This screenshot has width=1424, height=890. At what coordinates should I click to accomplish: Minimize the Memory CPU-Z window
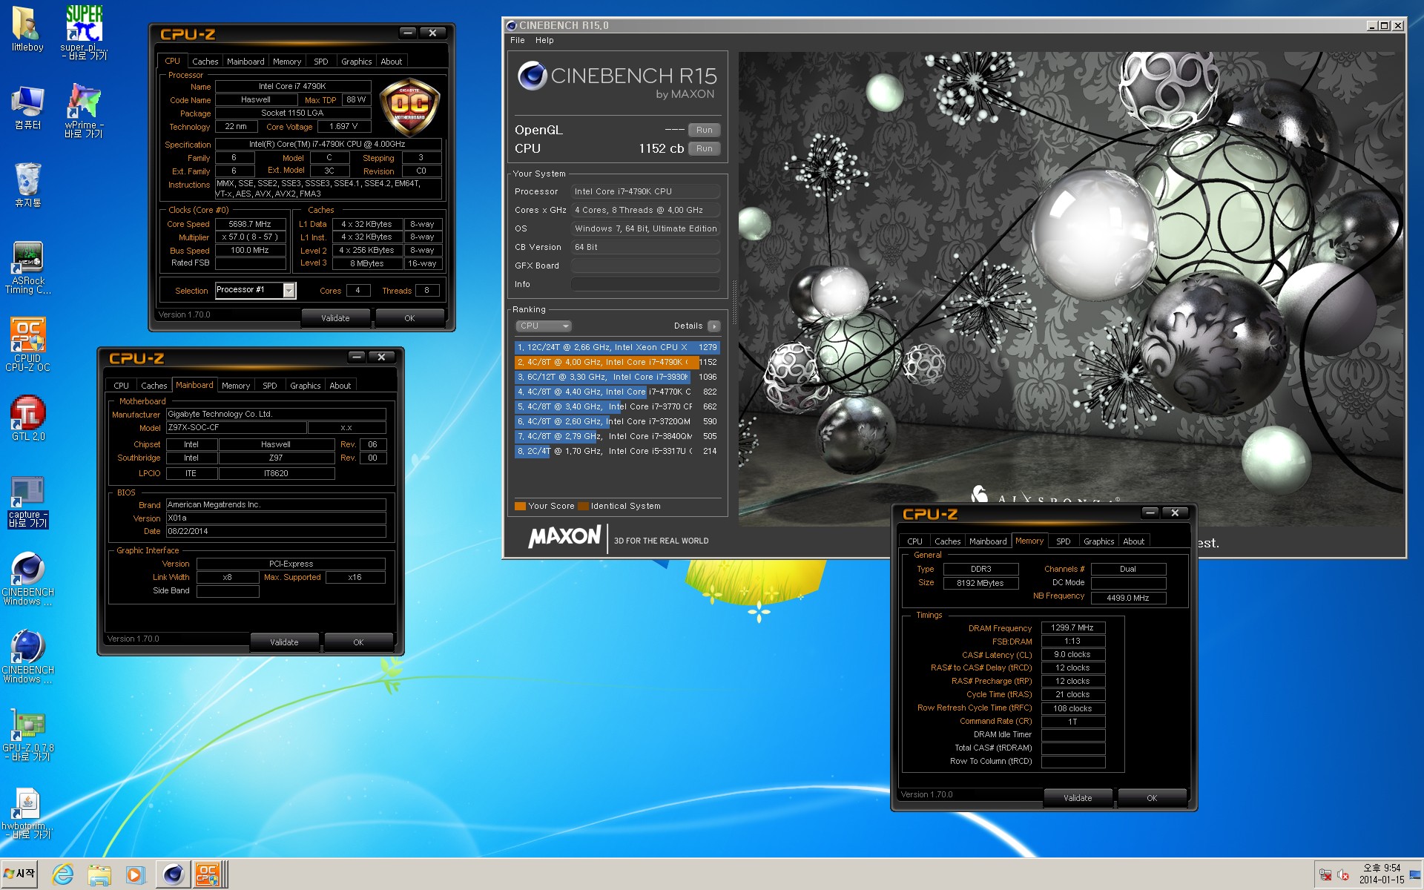[1150, 512]
